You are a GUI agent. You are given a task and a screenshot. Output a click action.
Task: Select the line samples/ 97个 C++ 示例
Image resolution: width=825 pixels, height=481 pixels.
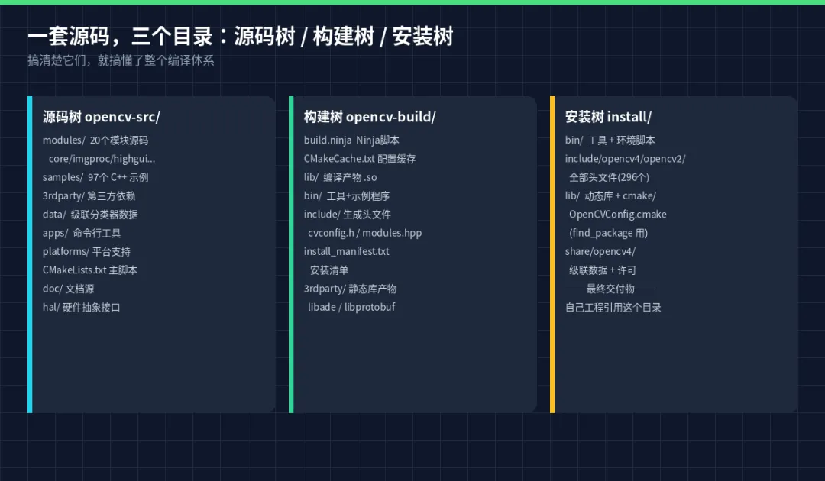[x=95, y=177]
